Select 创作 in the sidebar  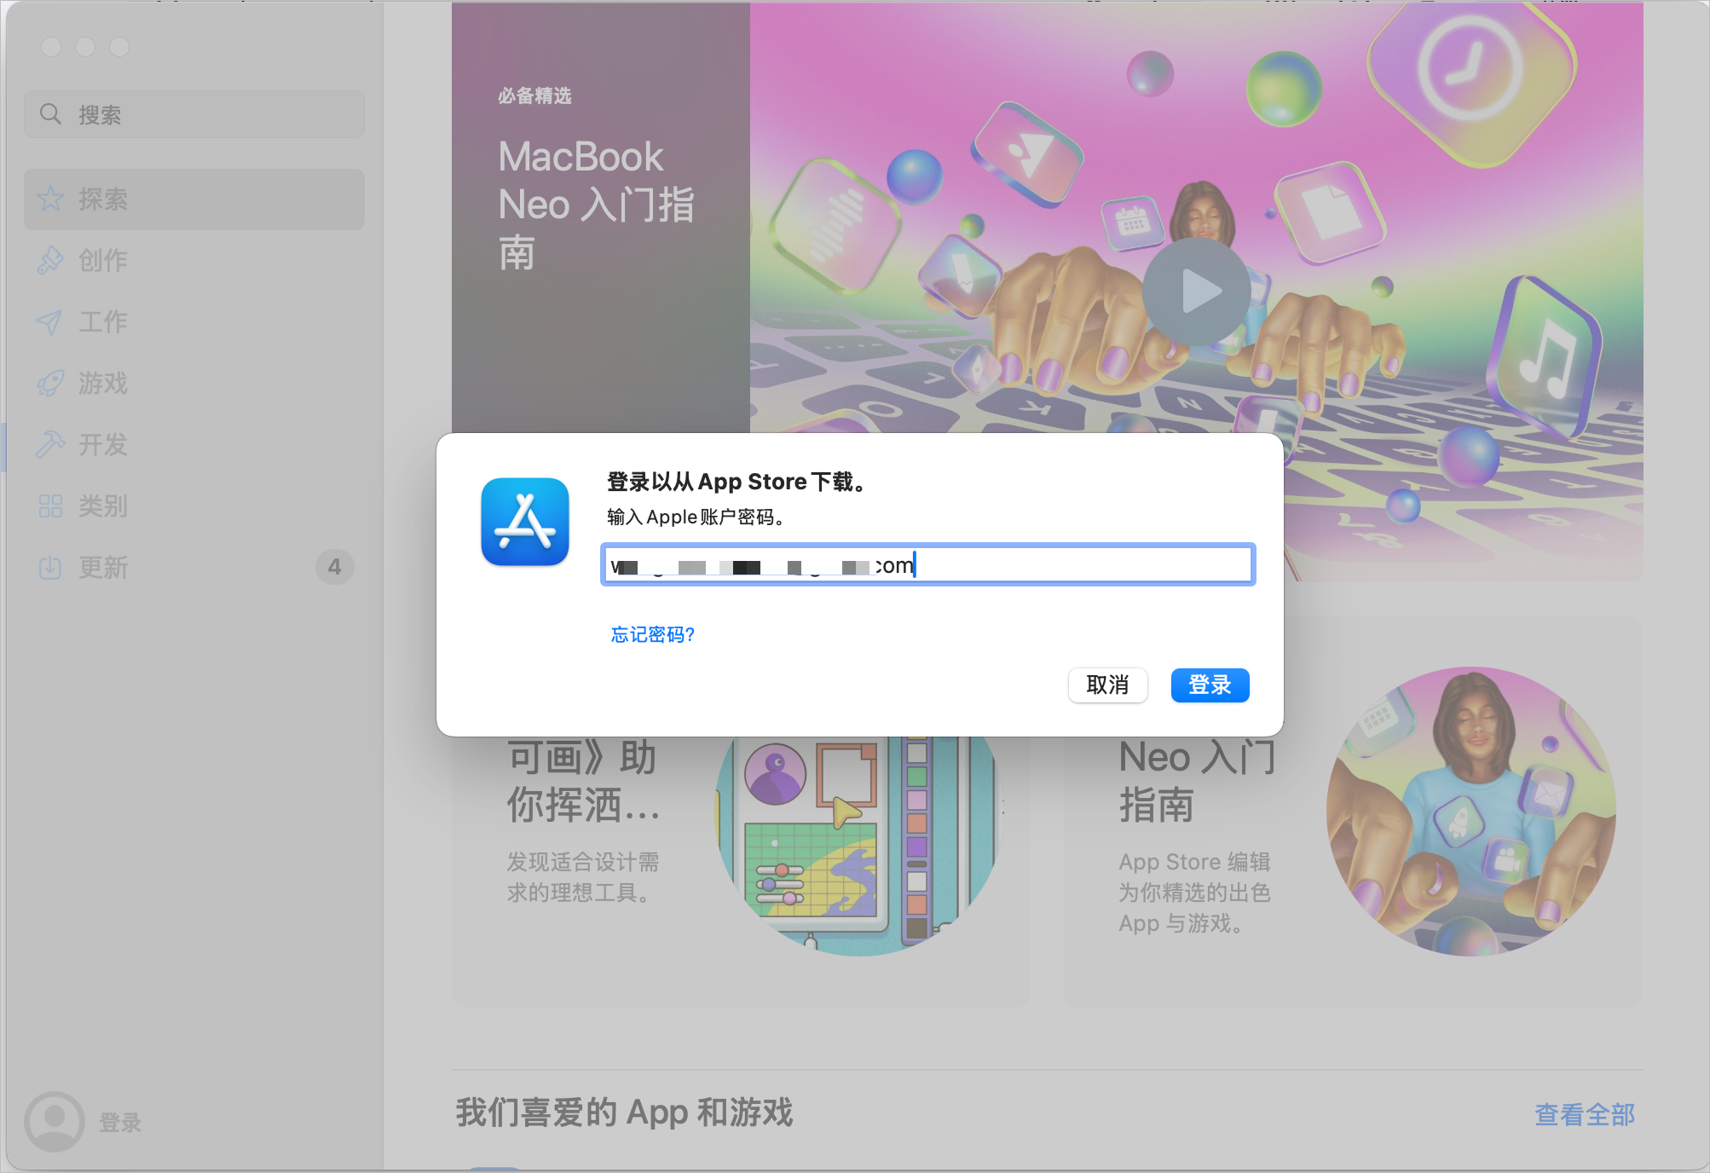click(194, 261)
